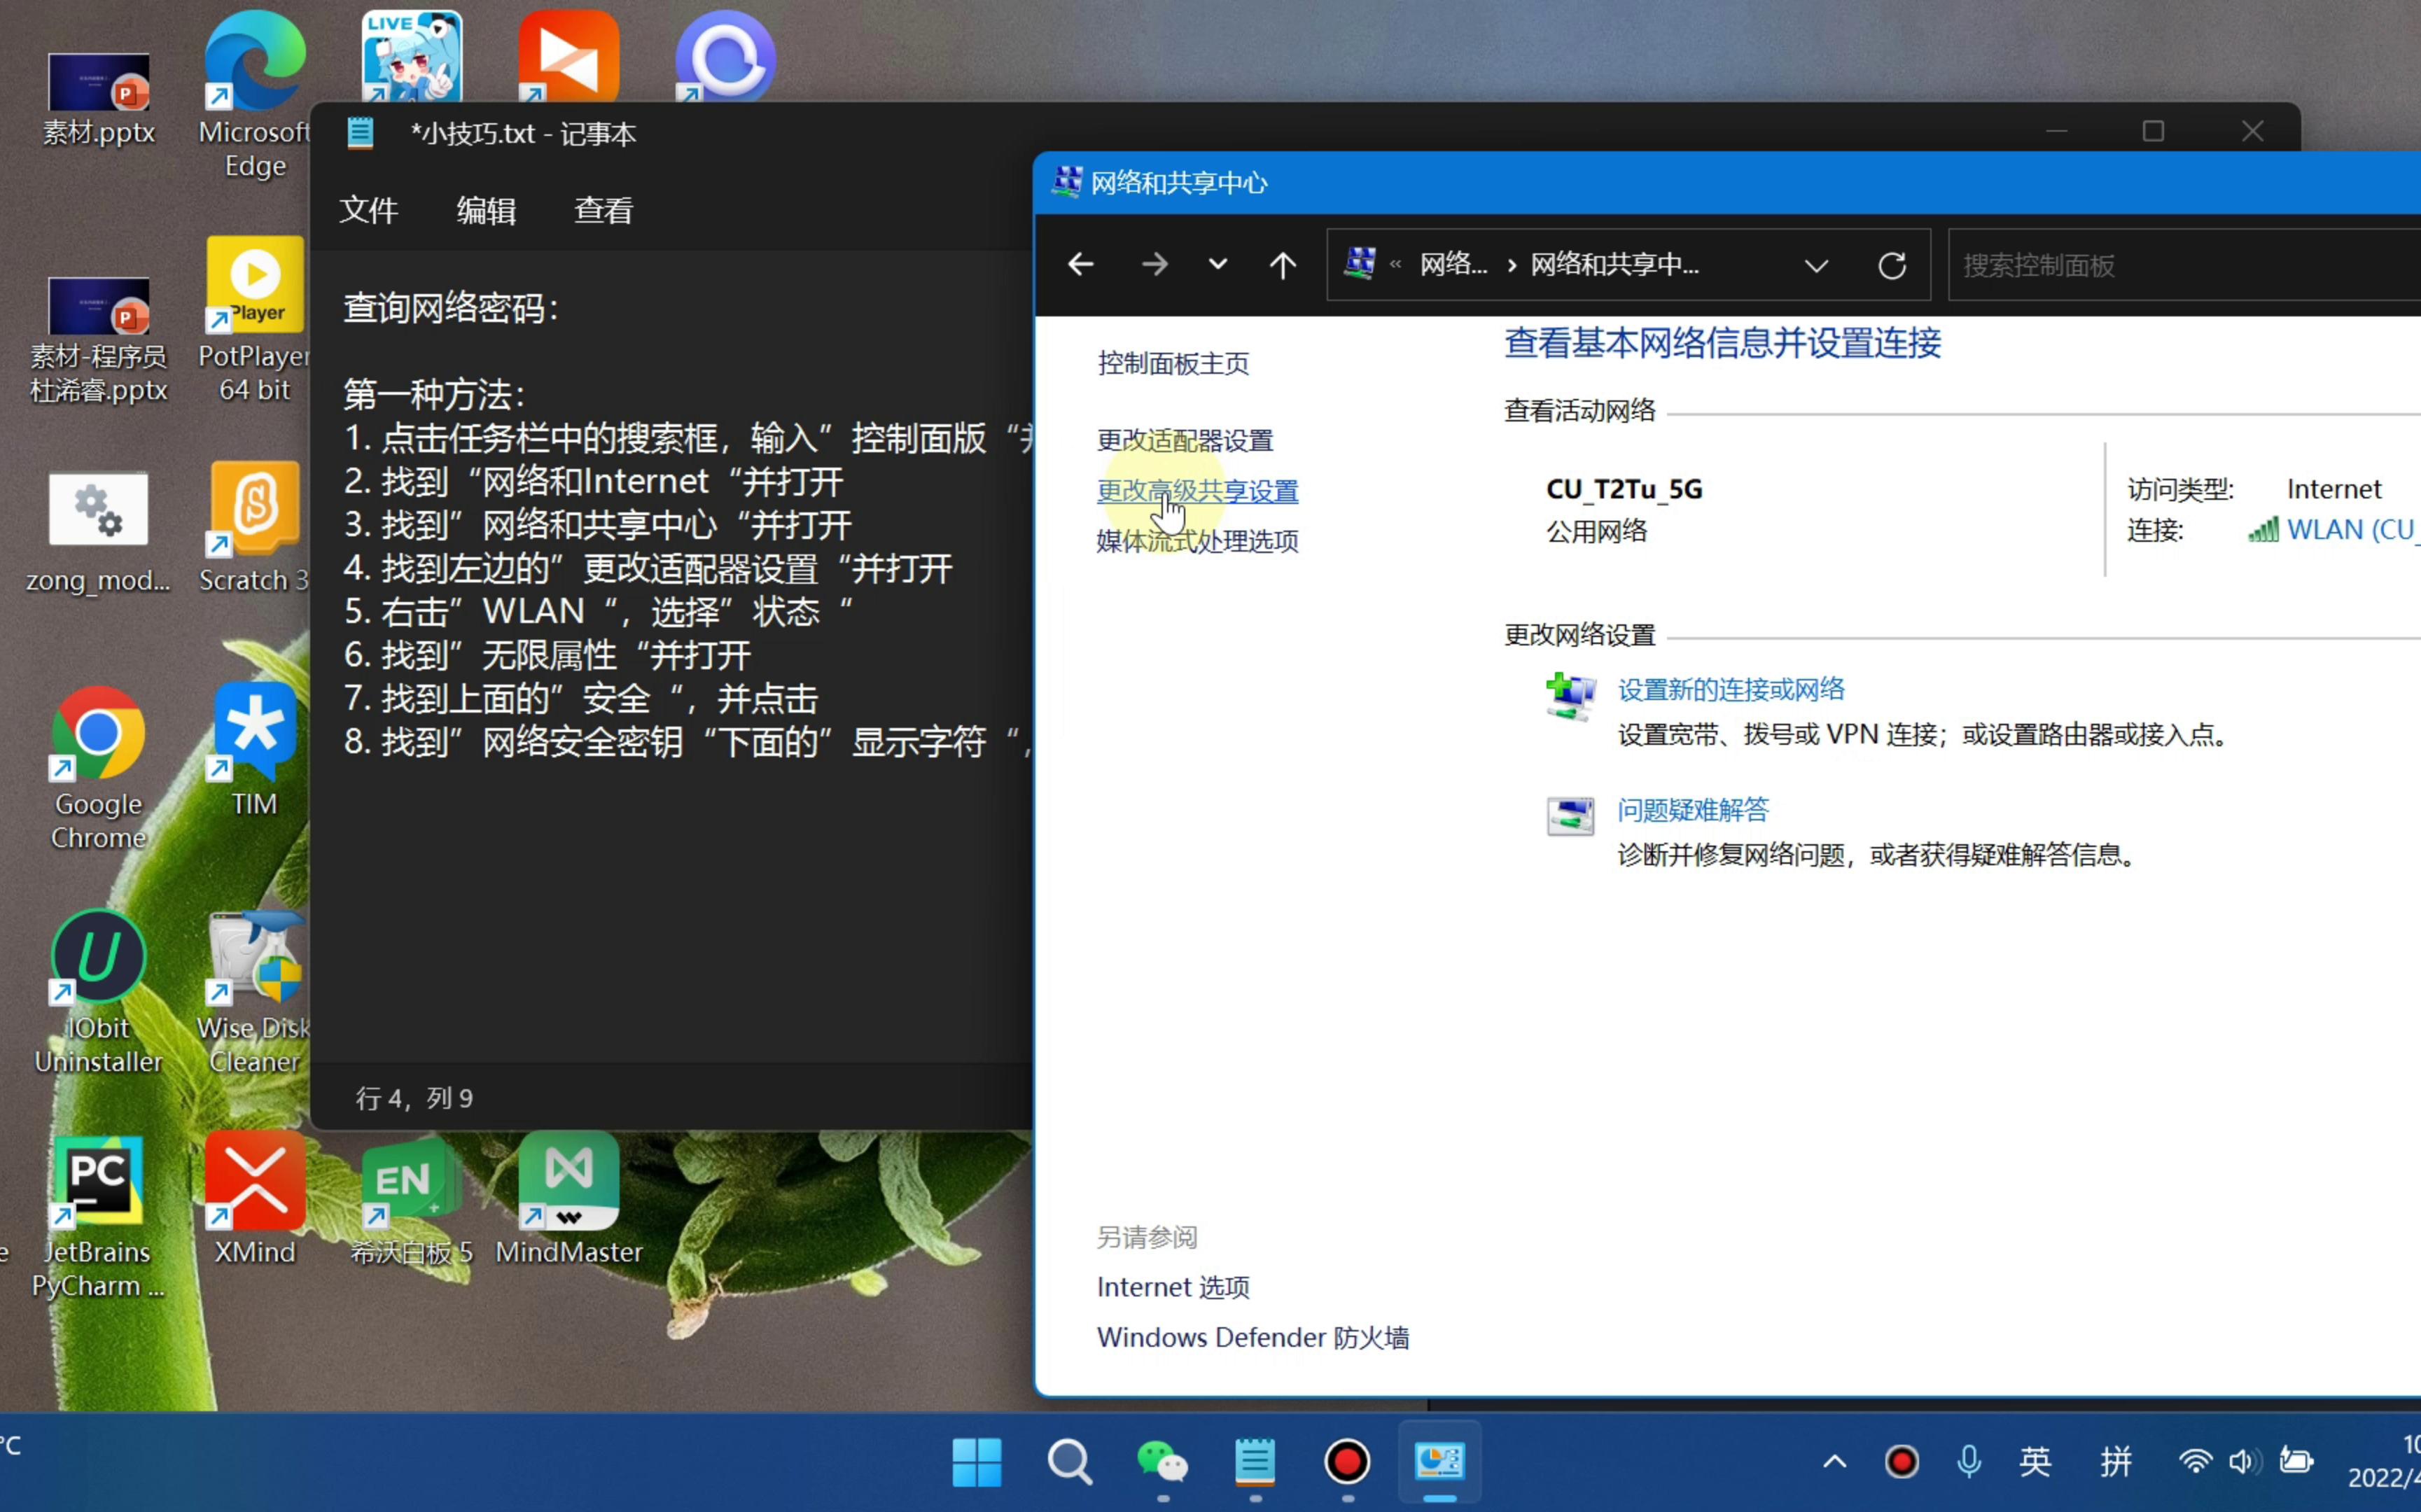Click 网络和共享中... breadcrumb segment
The height and width of the screenshot is (1512, 2421).
pos(1614,265)
